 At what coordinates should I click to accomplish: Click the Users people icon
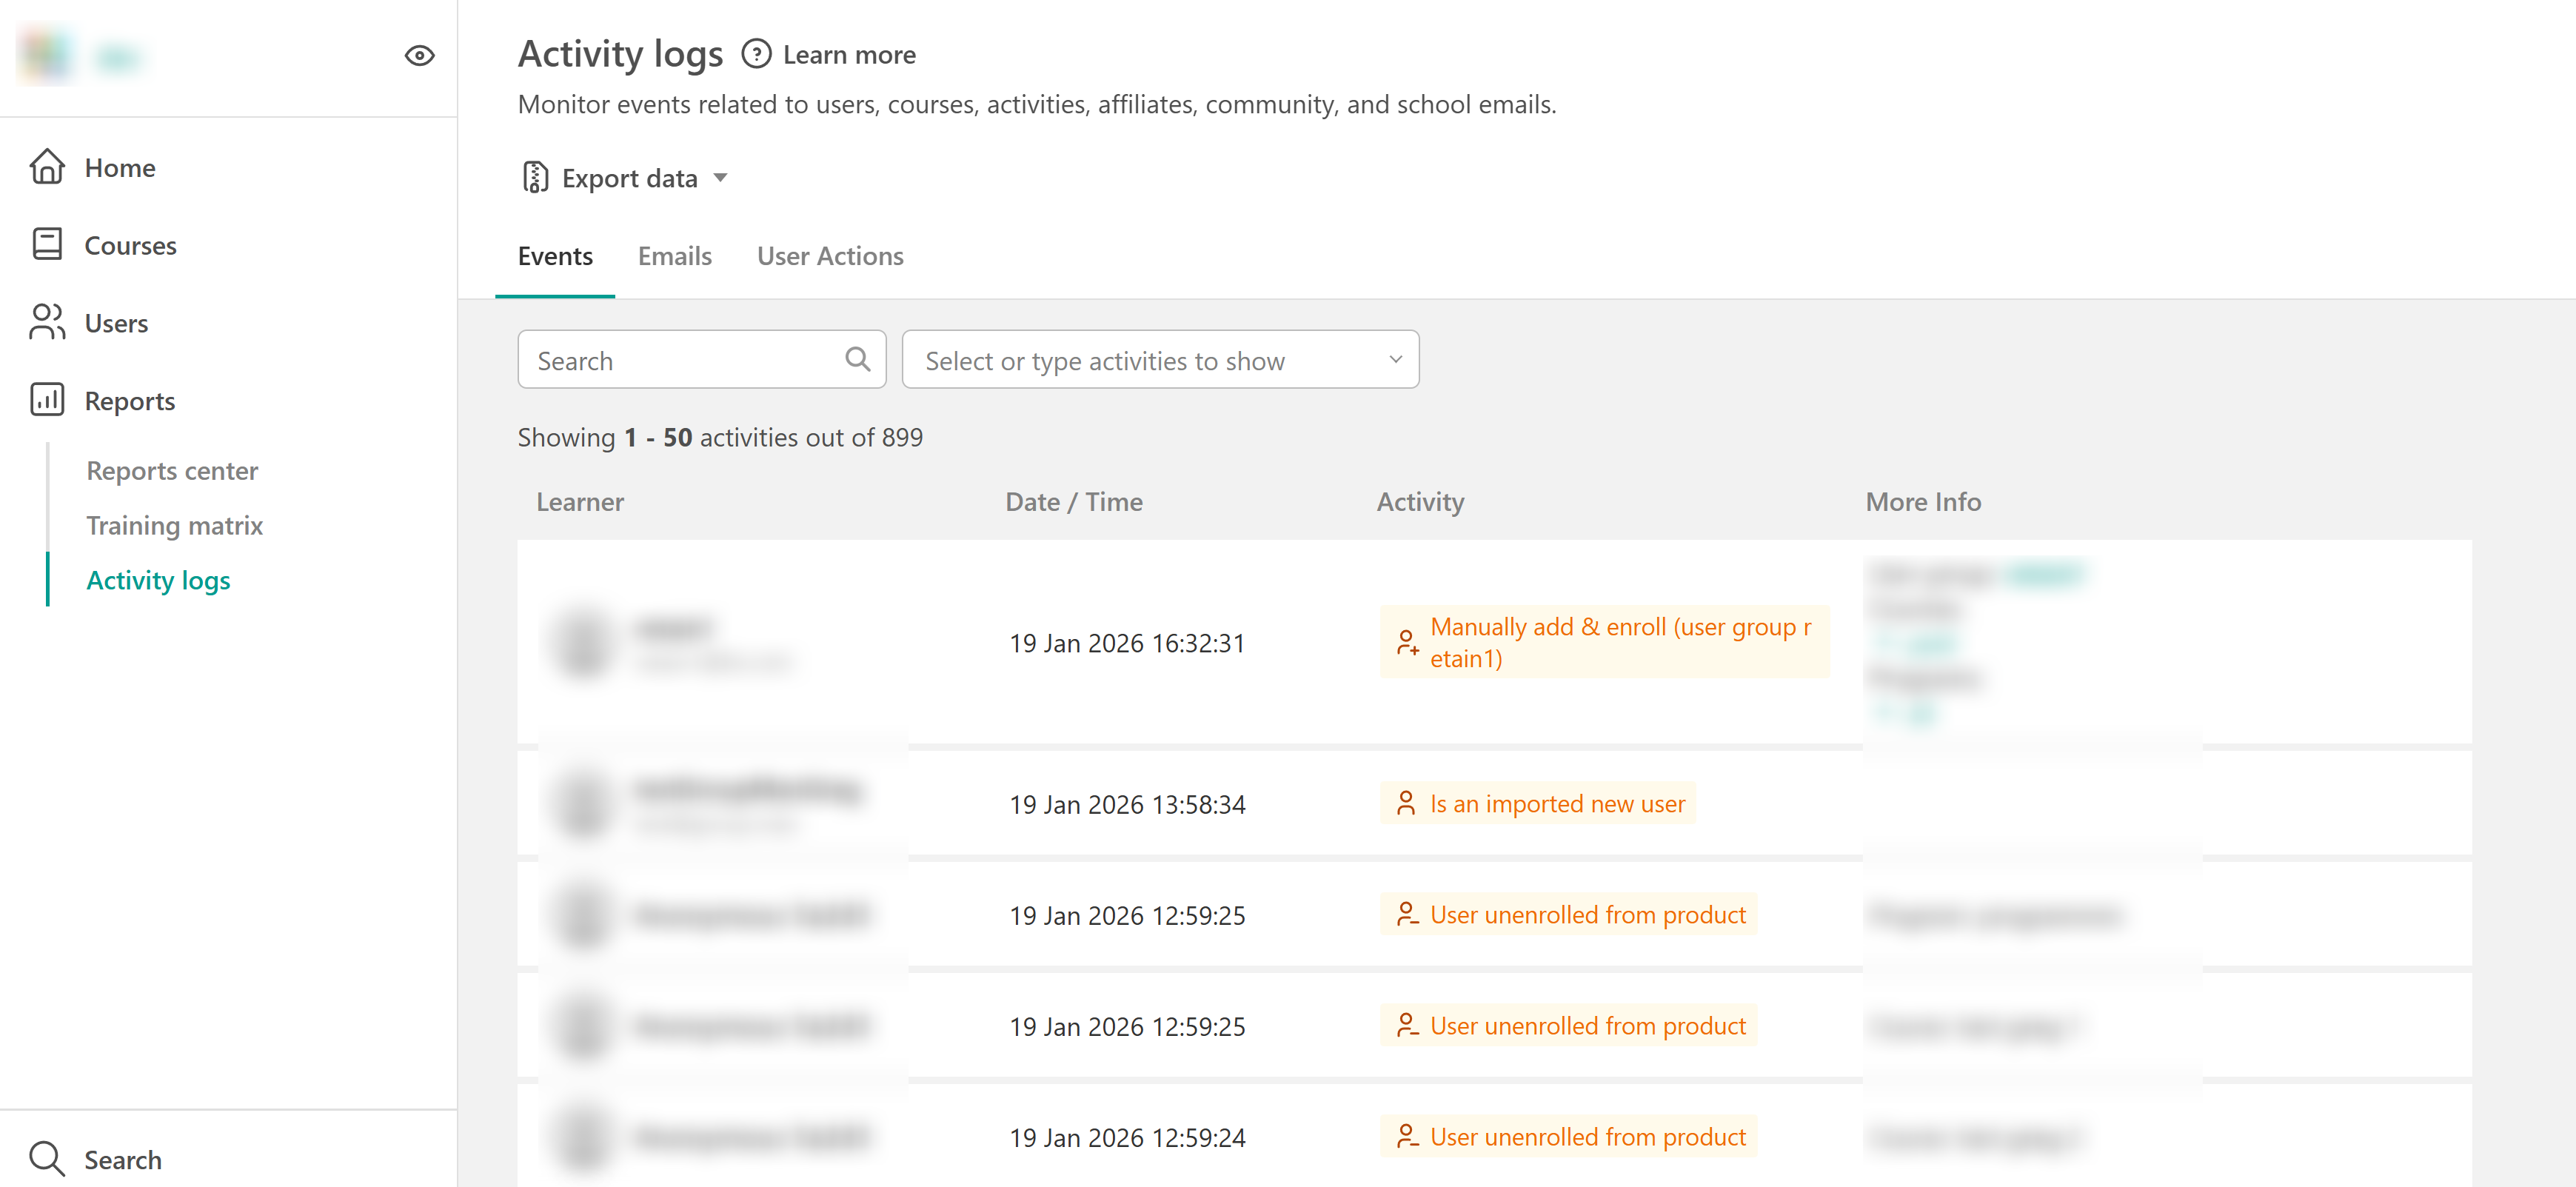47,322
